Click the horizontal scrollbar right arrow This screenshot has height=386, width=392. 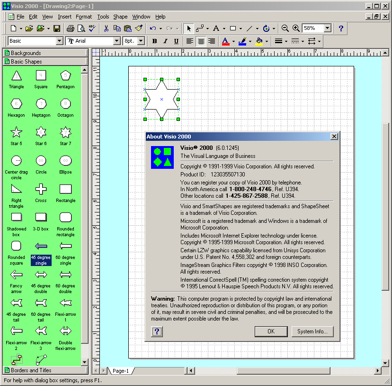[x=377, y=370]
